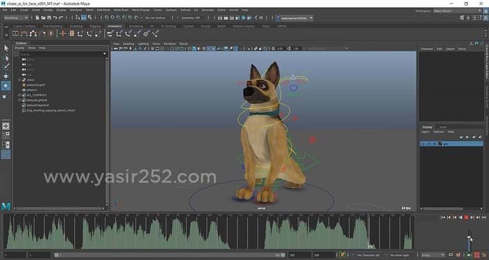Screen dimensions: 489x260
Task: Click the Redo arrow icon
Action: click(x=61, y=17)
